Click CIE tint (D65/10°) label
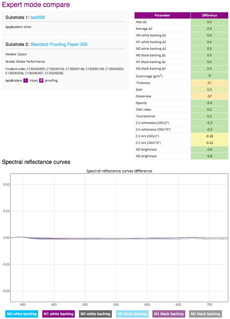This screenshot has height=319, width=230. 148,143
